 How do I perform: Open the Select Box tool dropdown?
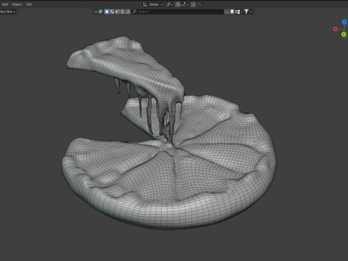[8, 12]
